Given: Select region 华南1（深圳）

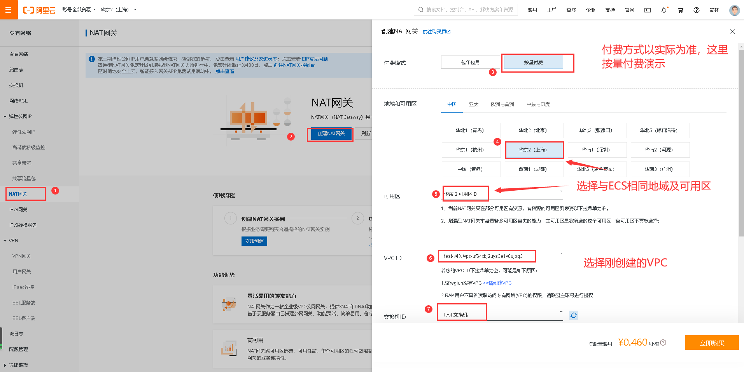Looking at the screenshot, I should [x=597, y=150].
